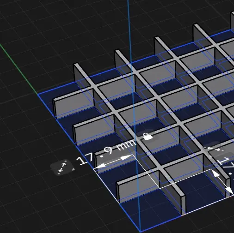This screenshot has width=234, height=233.
Task: Grab the right arrowhead of the 17.9 mm dimension
Action: 126,157
